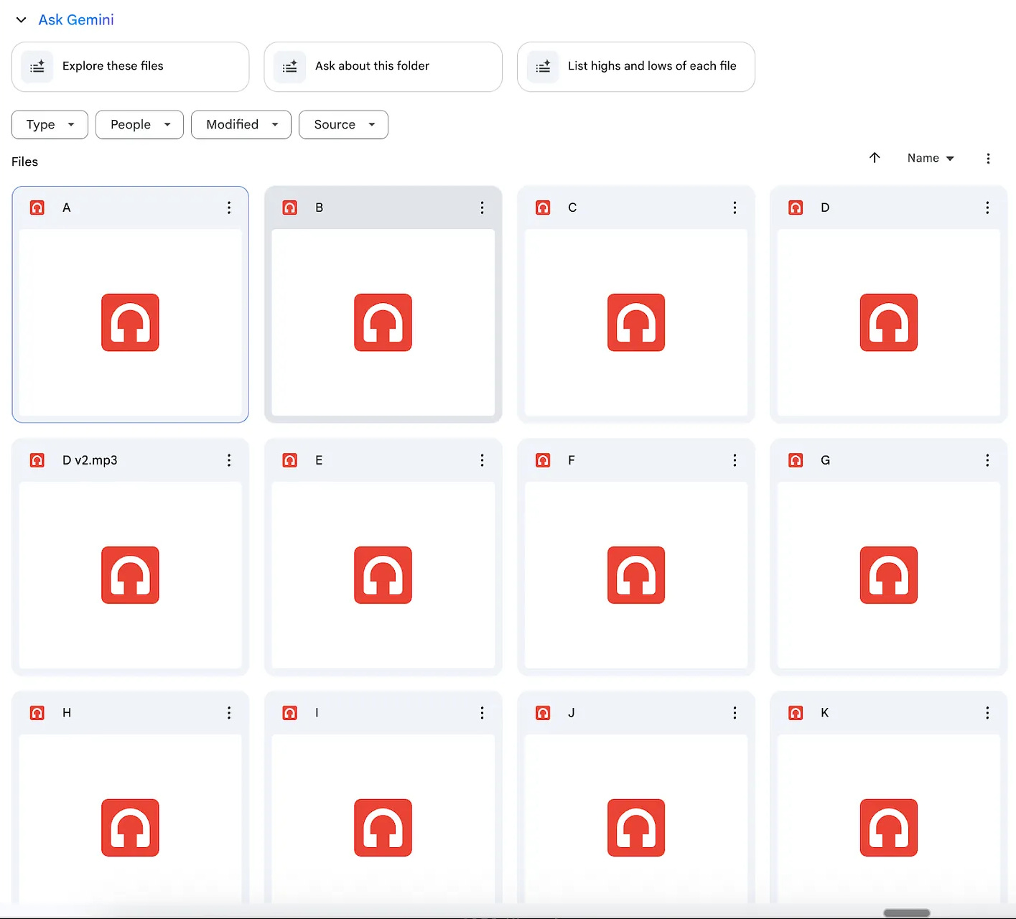This screenshot has width=1016, height=919.
Task: Click the small audio icon beside file D
Action: (x=796, y=207)
